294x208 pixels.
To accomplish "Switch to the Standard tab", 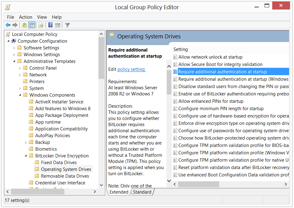I will point(142,192).
